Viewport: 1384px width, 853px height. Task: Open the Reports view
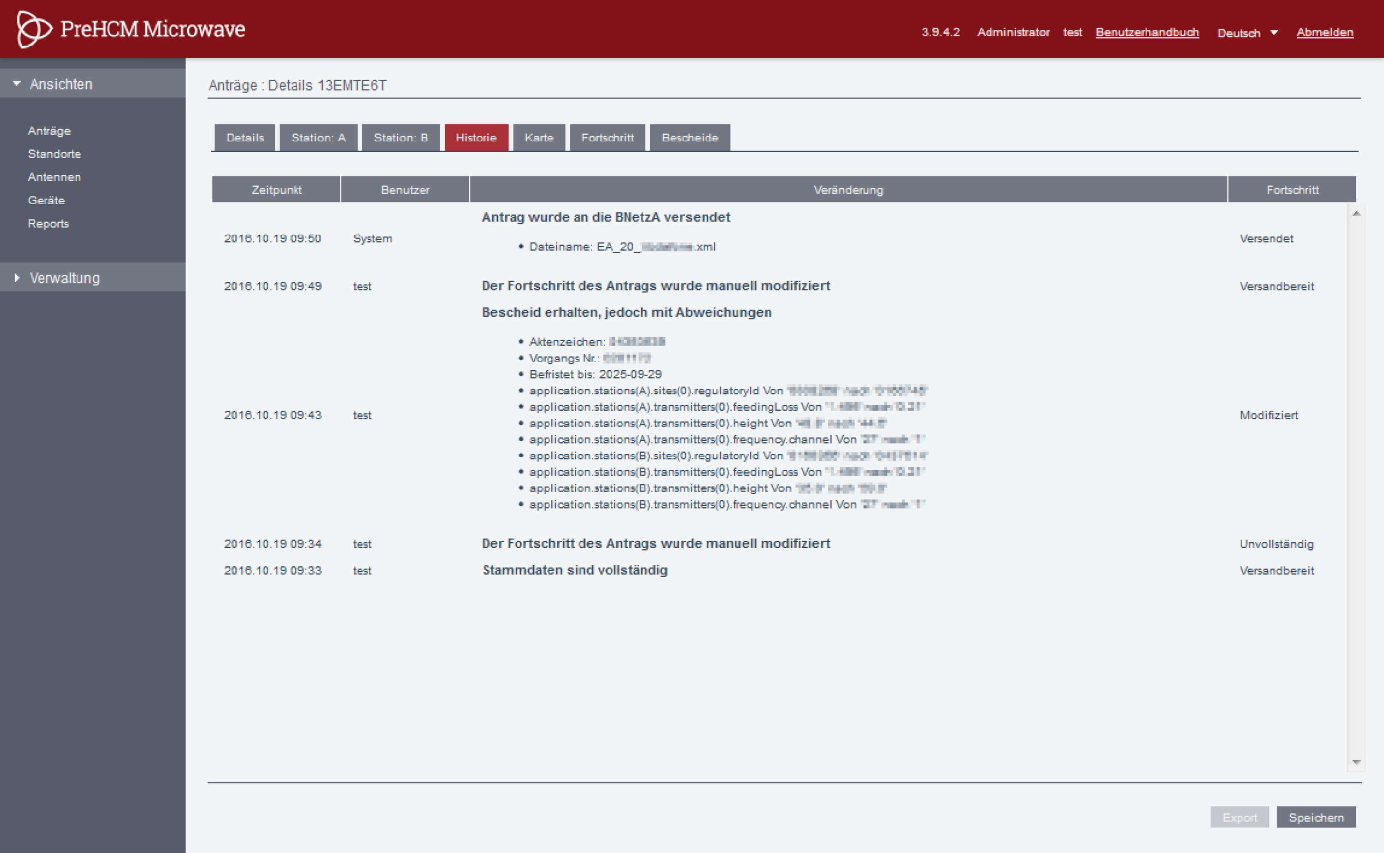tap(48, 224)
